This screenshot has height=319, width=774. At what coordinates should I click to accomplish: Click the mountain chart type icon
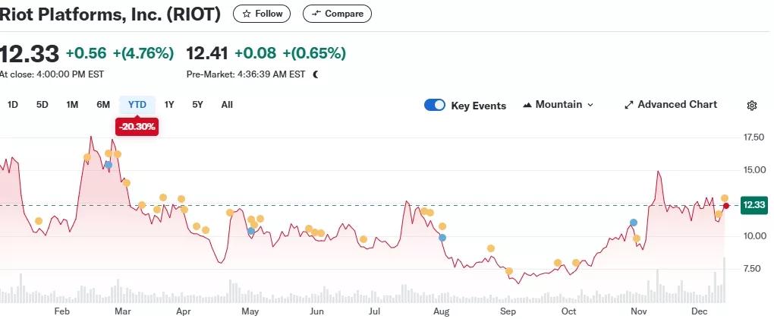tap(527, 105)
